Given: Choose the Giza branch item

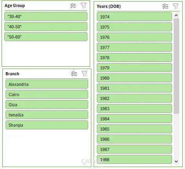Looking at the screenshot, I should (x=47, y=105).
